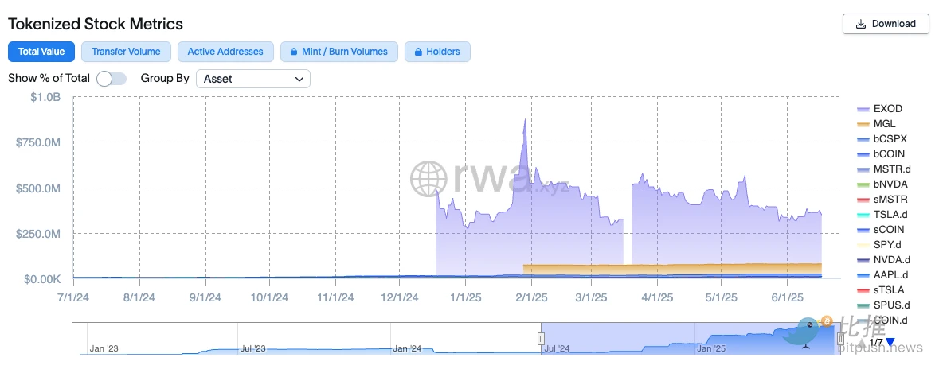The image size is (939, 369).
Task: Open the Active Addresses tab
Action: pos(225,52)
